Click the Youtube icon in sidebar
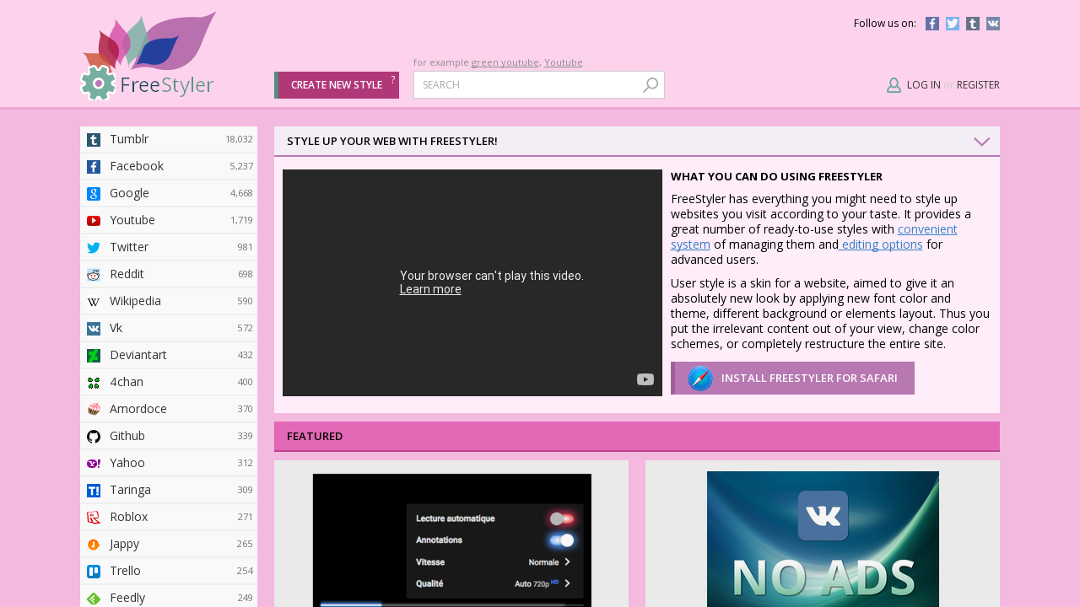 [x=94, y=221]
